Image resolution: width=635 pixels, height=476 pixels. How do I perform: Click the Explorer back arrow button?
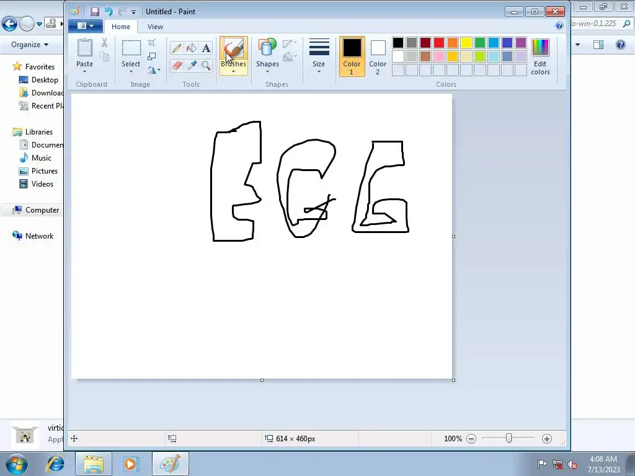pyautogui.click(x=9, y=24)
